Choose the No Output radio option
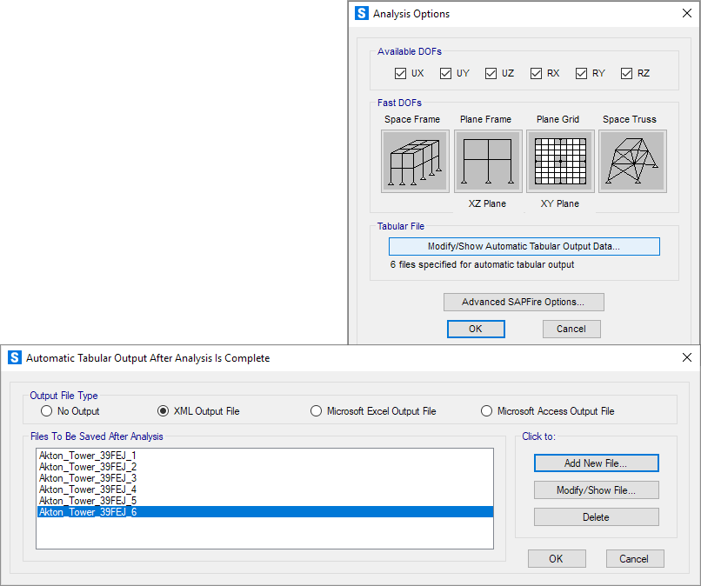Screen dimensions: 701x586 coord(47,411)
